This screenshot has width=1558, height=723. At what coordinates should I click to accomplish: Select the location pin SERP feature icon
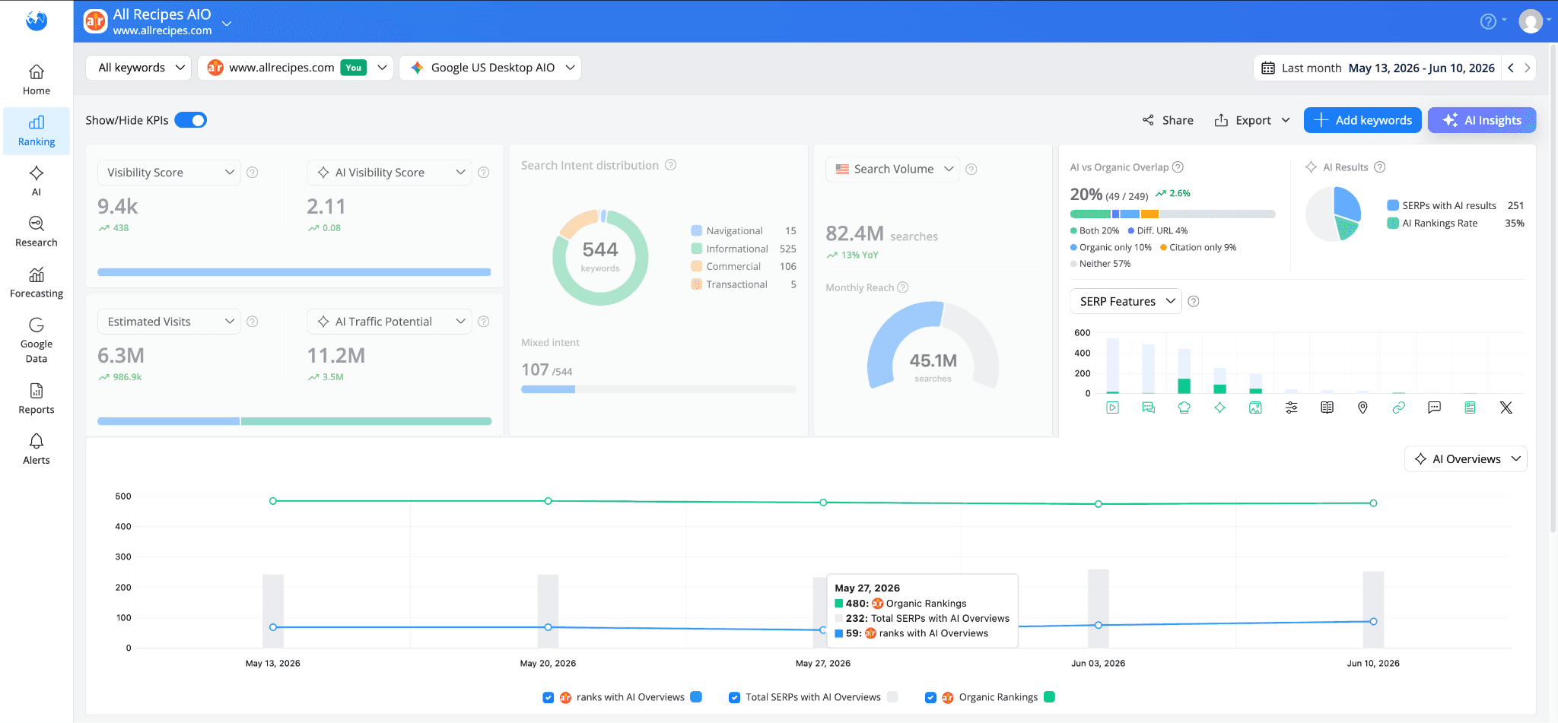click(1363, 407)
